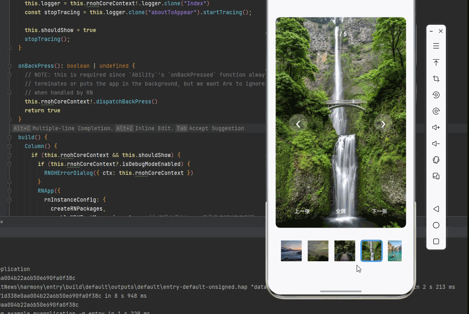Click 'createRNPackages,' code line

tap(78, 209)
